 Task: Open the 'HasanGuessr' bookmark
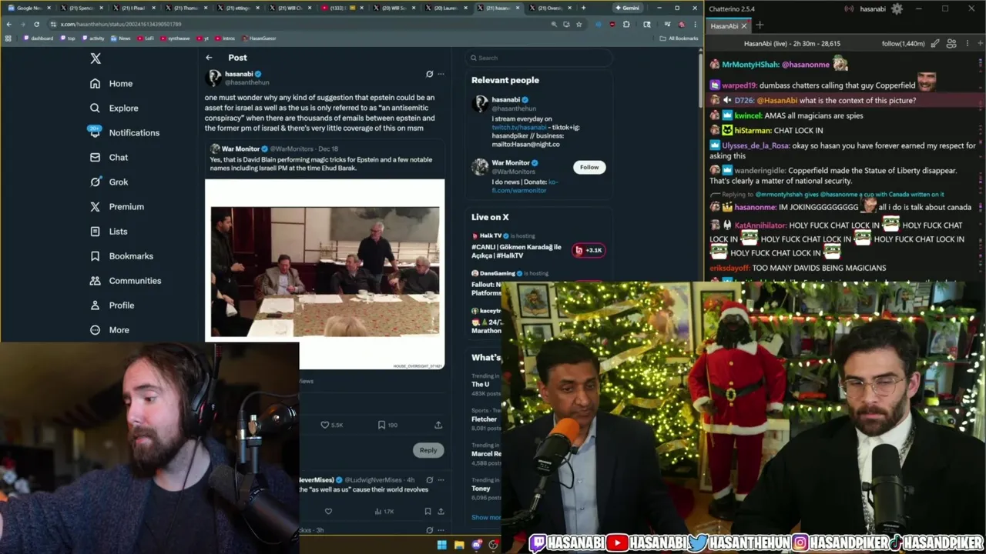tap(259, 38)
